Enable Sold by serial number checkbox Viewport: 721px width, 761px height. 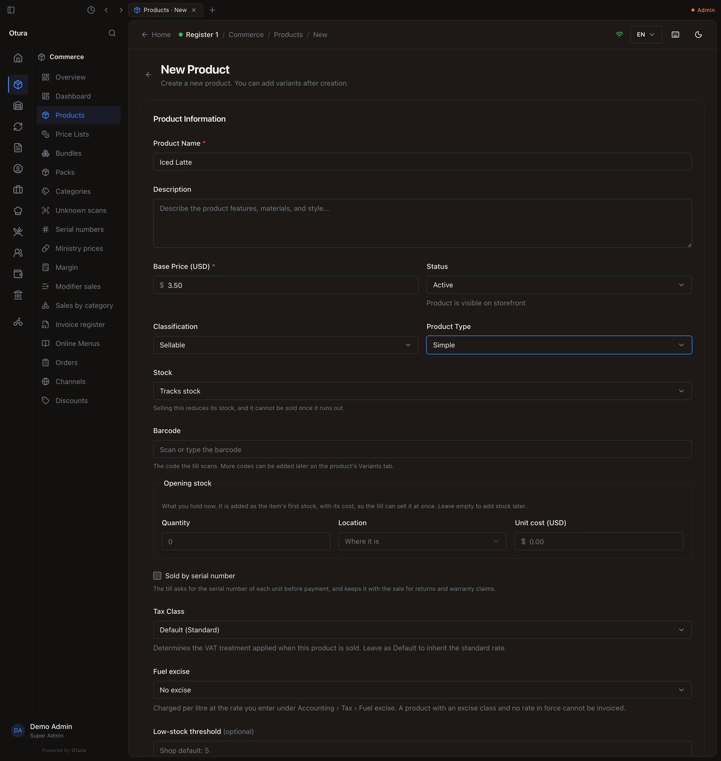coord(157,576)
